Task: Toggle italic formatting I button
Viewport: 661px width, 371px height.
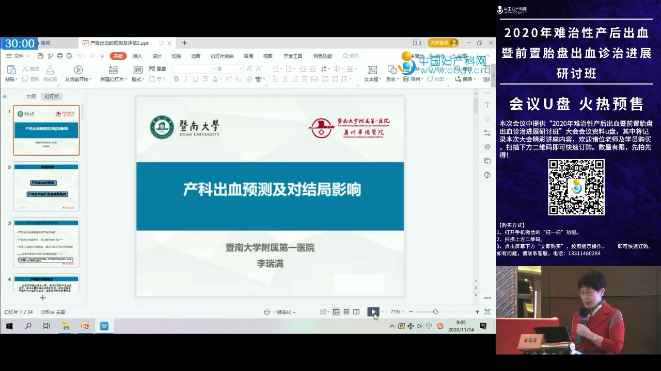Action: (x=185, y=79)
